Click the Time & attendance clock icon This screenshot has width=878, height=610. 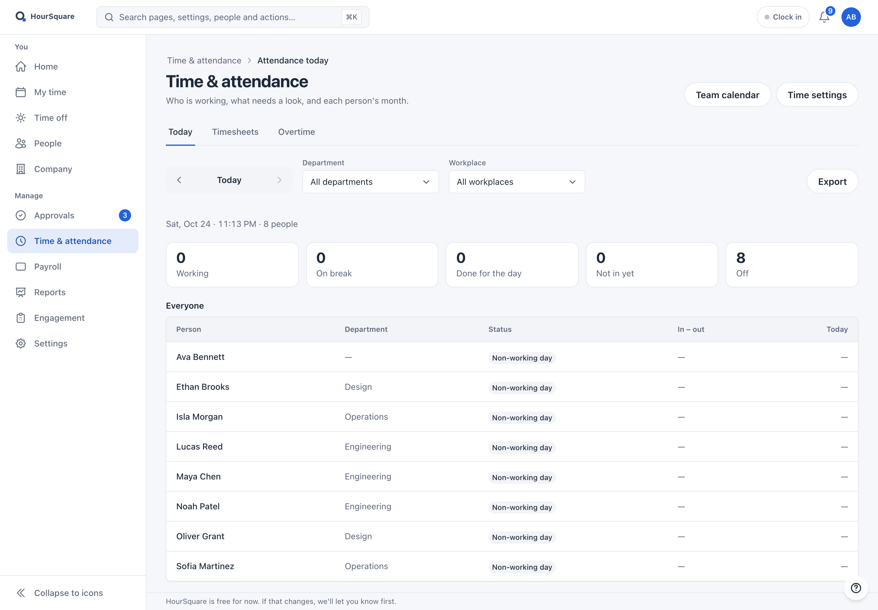21,241
